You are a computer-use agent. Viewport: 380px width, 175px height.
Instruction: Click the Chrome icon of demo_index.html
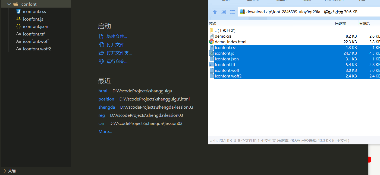pyautogui.click(x=211, y=42)
